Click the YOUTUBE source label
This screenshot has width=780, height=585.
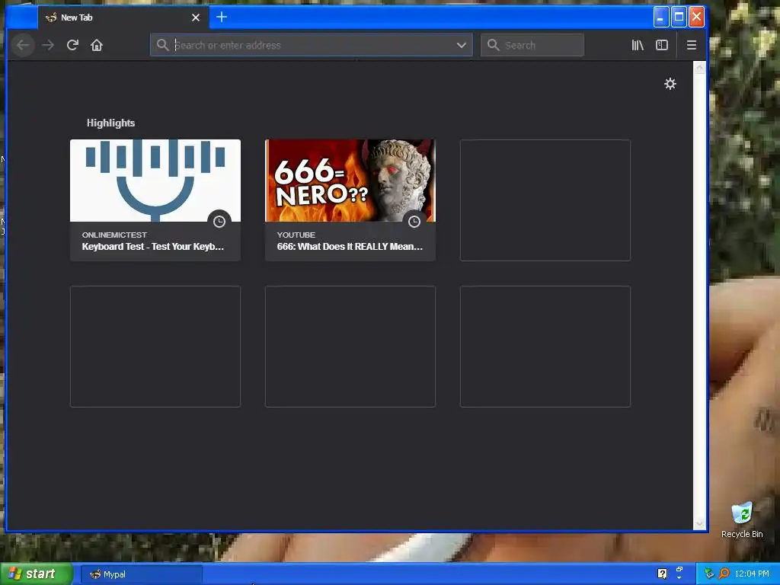coord(296,235)
